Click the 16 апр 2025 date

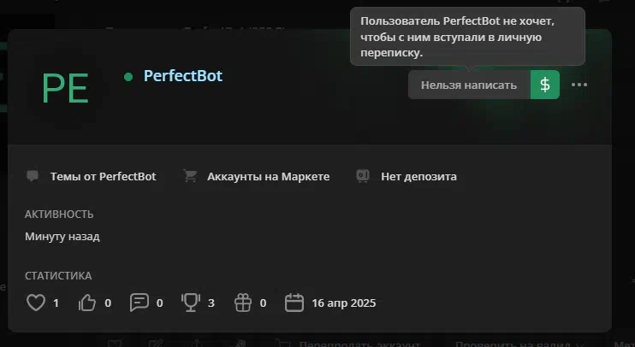pyautogui.click(x=344, y=303)
